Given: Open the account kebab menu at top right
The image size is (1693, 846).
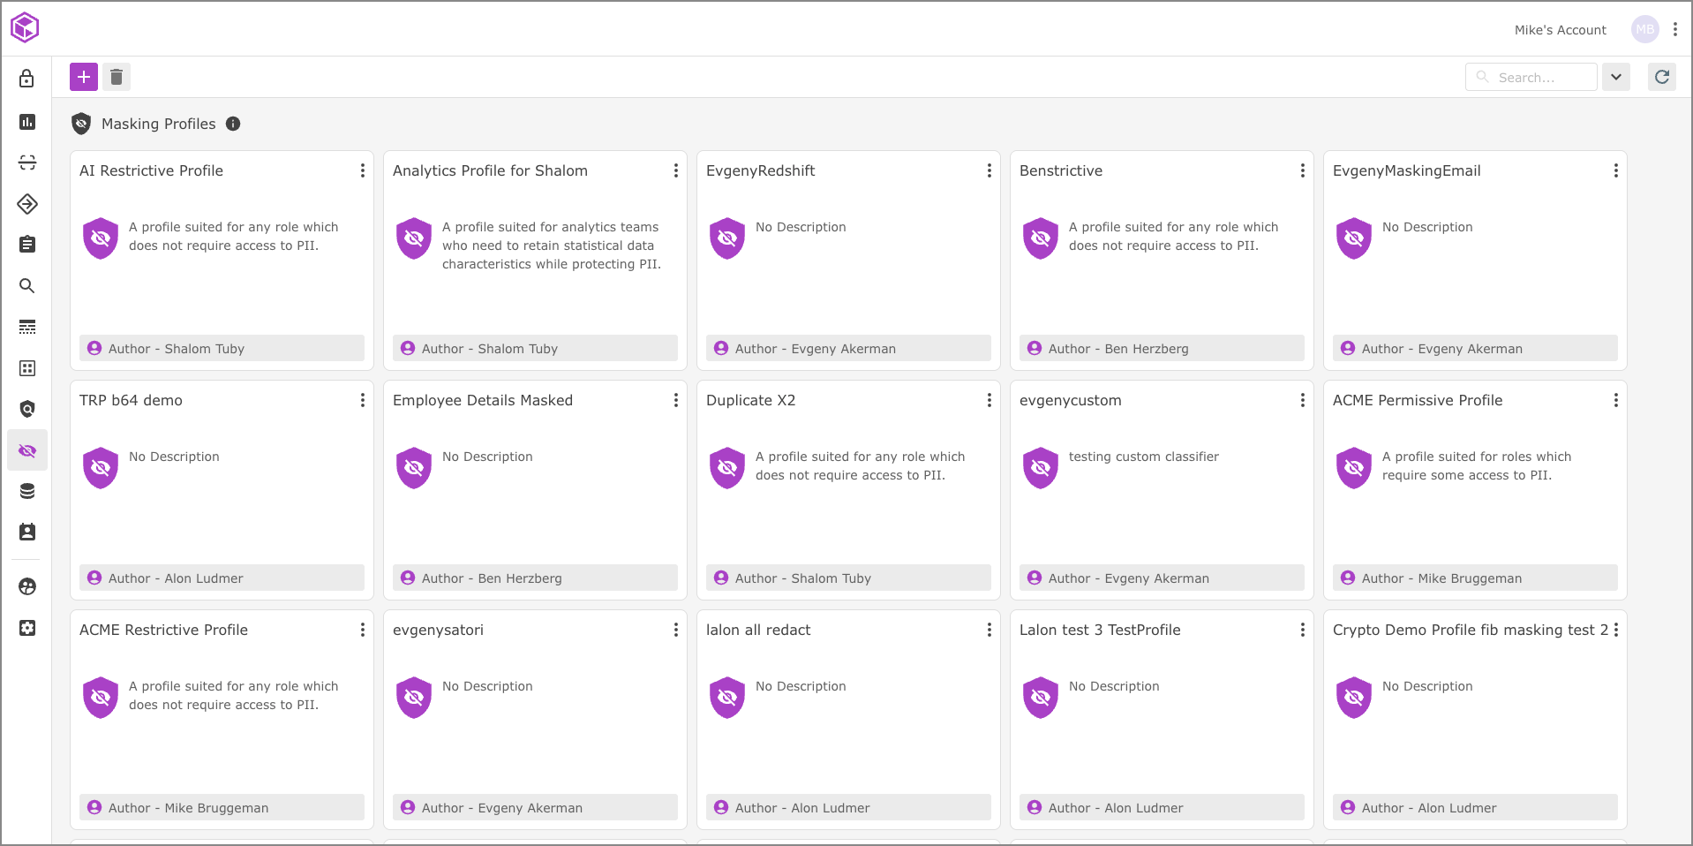Looking at the screenshot, I should click(1674, 29).
